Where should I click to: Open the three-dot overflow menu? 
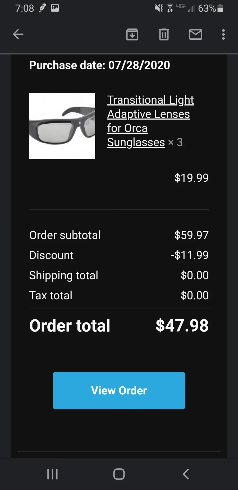[x=223, y=34]
